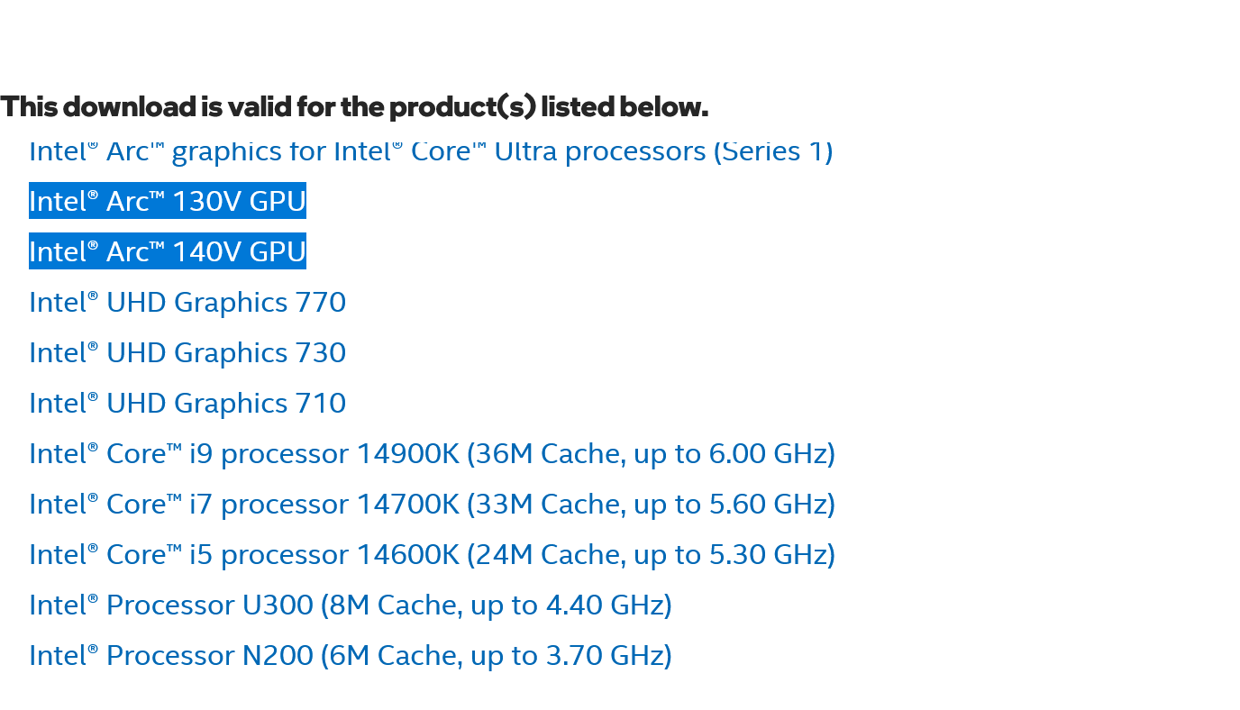
Task: Click '6M Cache, up to 3.70 GHz' text
Action: [x=496, y=655]
